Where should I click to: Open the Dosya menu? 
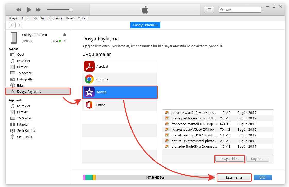(x=13, y=18)
